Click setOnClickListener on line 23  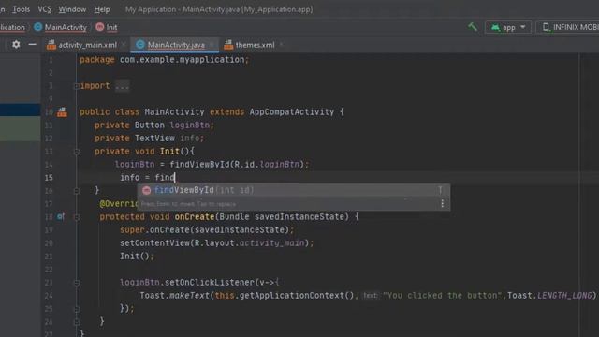click(x=210, y=283)
